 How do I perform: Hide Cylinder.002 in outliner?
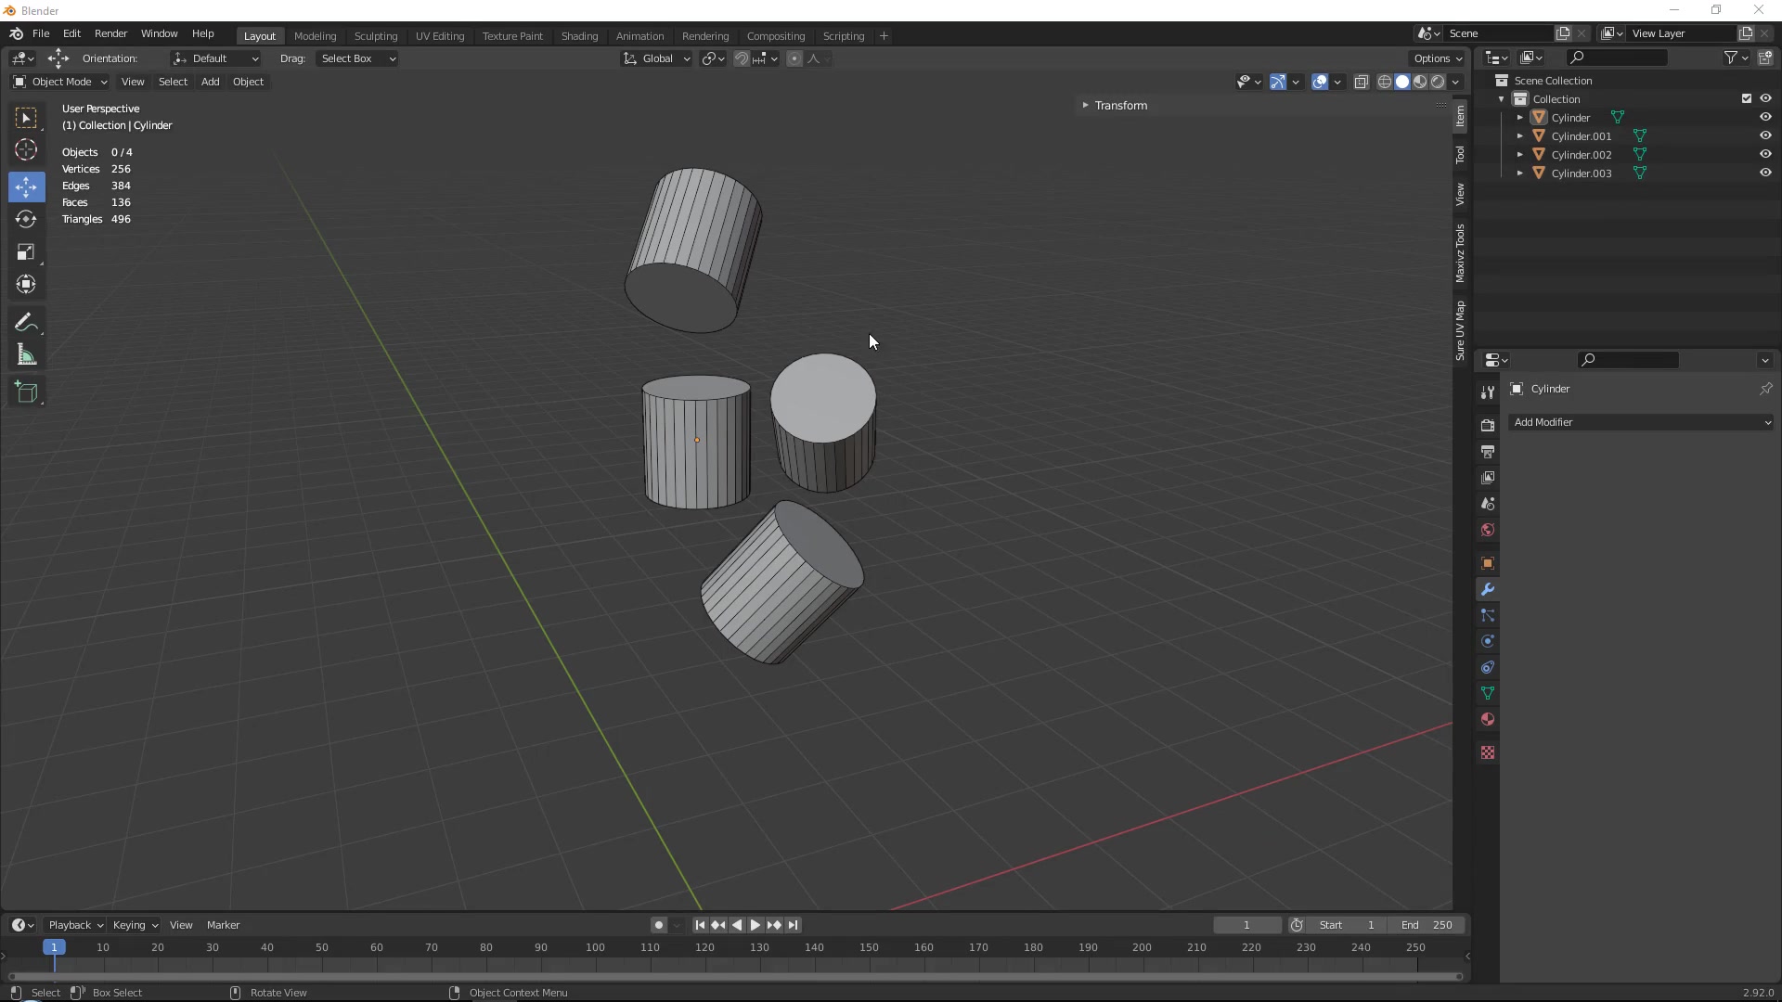(x=1765, y=154)
